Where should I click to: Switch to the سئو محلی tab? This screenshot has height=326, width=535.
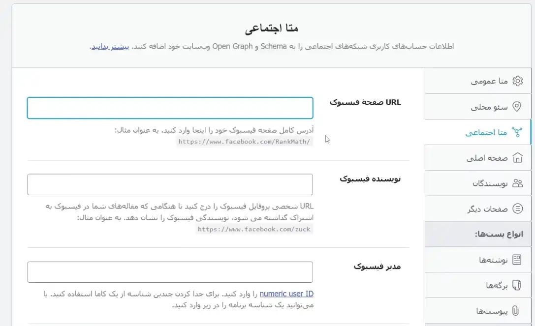478,107
